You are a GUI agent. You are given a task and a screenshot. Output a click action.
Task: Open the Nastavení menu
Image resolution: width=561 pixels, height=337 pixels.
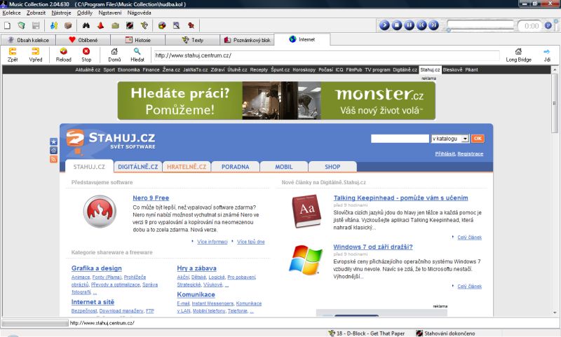pos(110,13)
